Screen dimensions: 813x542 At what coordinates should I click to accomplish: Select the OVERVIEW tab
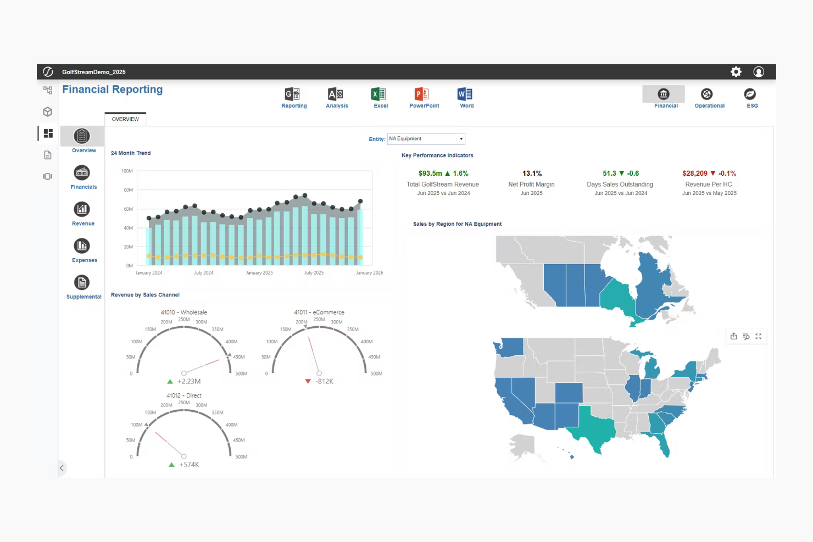click(125, 119)
